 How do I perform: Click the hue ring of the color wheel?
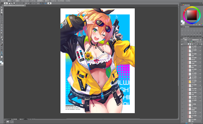(x=192, y=7)
